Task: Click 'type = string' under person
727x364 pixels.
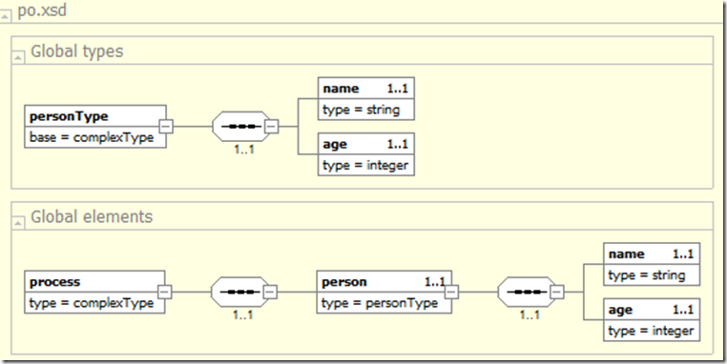Action: [x=647, y=275]
